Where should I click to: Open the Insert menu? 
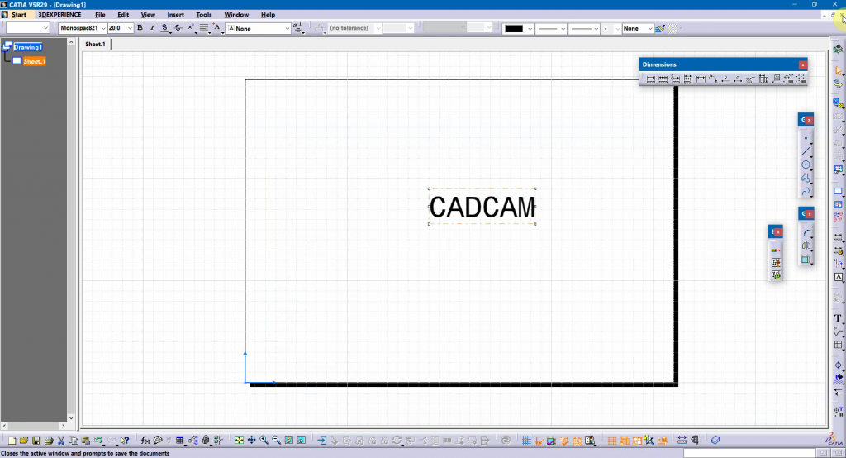pos(175,15)
